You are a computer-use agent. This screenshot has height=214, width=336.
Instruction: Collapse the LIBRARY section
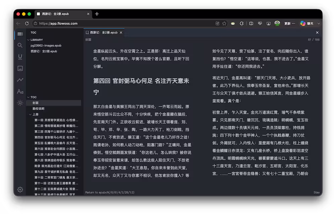(x=28, y=40)
